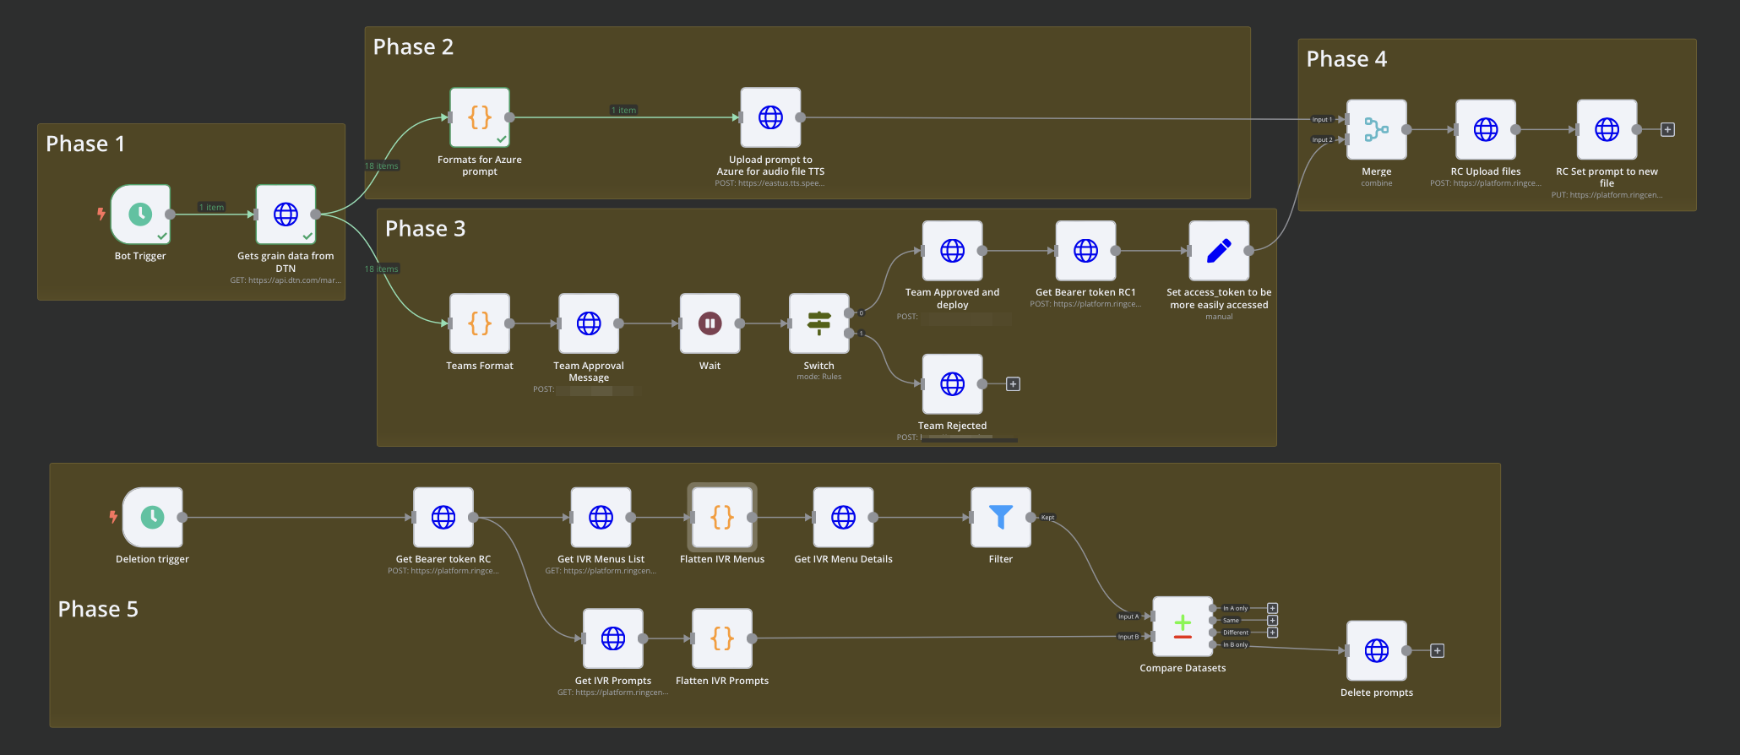Screen dimensions: 1740x755
Task: Open the Gets grain data from DTN node
Action: 285,215
